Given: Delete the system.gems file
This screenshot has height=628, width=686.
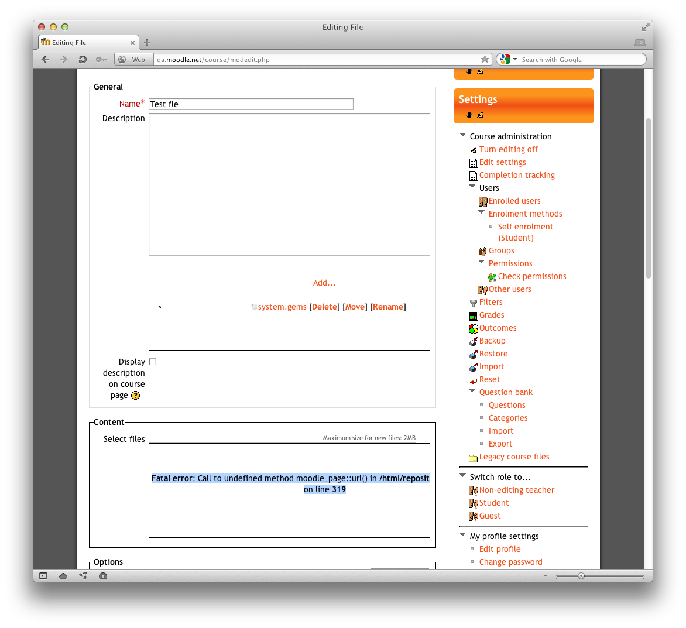Looking at the screenshot, I should tap(324, 307).
